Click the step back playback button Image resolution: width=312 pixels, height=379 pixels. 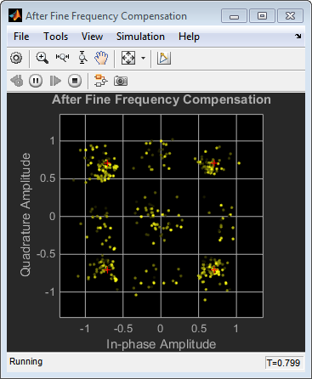coord(17,81)
